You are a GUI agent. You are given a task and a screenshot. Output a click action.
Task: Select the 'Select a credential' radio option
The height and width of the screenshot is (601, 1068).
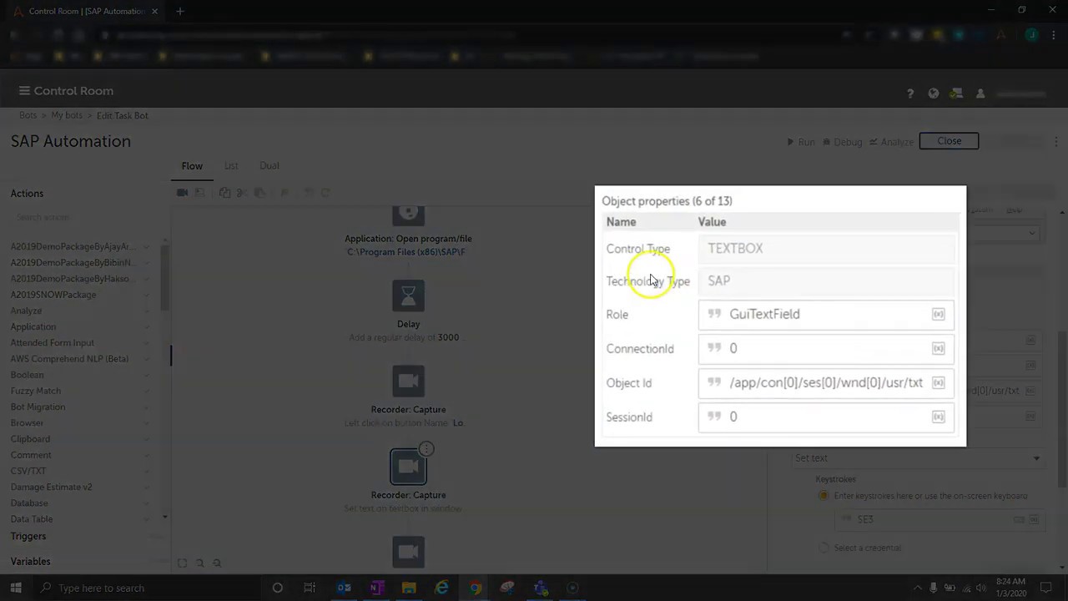click(x=824, y=548)
